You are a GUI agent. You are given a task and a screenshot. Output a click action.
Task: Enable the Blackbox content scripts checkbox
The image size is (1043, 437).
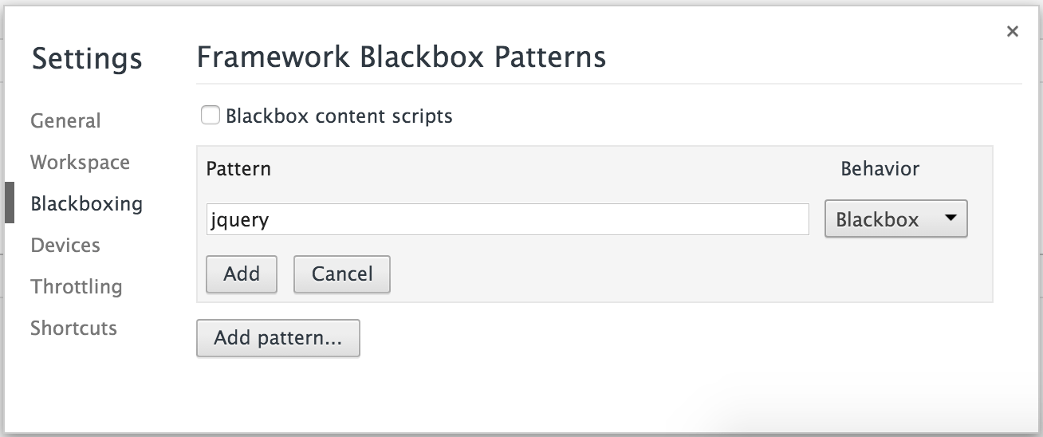point(211,116)
